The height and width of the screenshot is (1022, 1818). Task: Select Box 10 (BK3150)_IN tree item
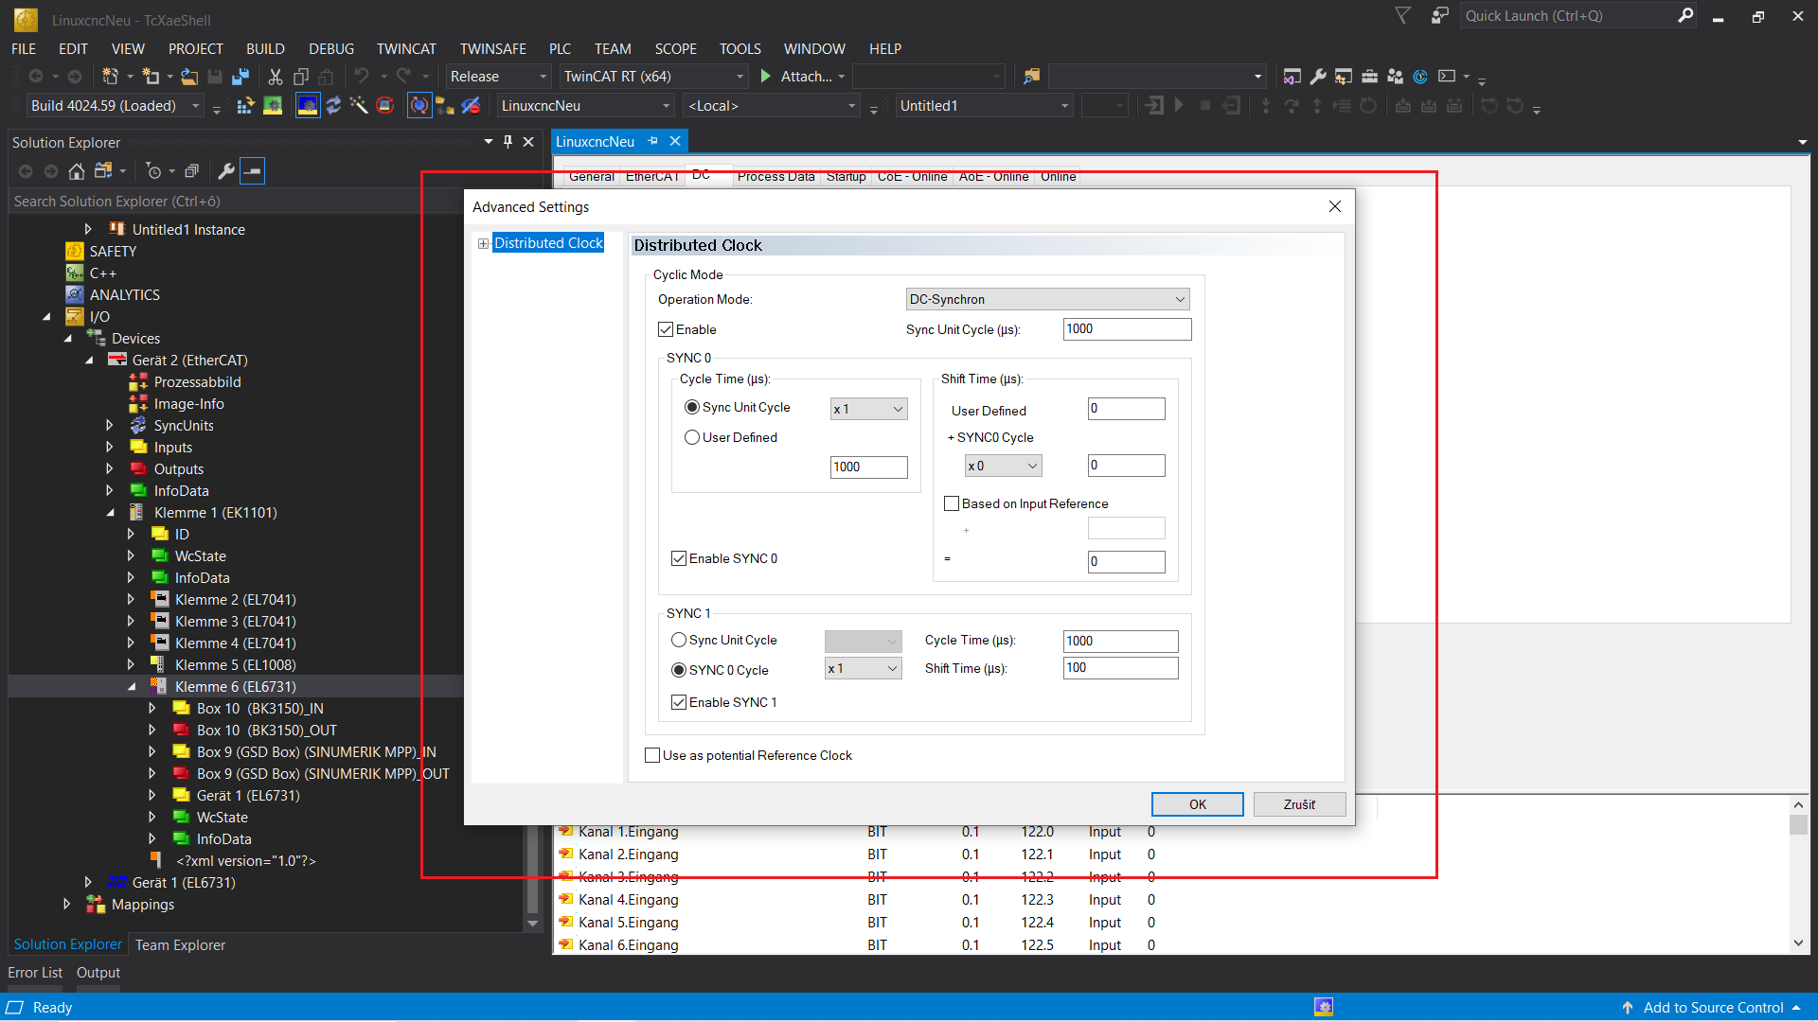(259, 709)
